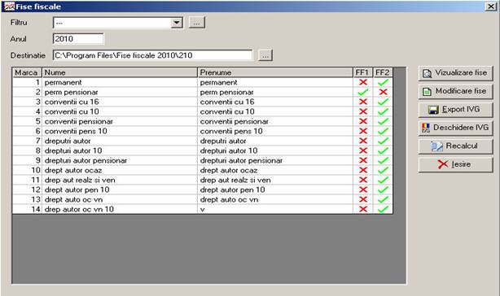
Task: Toggle FF2 check for drepturi autor 10
Action: tap(383, 151)
